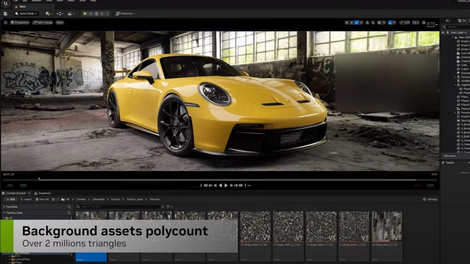
Task: Open the quick add content icon menu
Action: coord(49,14)
